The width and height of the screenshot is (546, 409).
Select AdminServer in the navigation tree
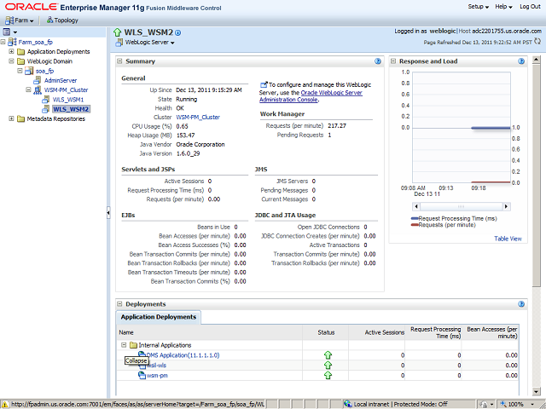tap(61, 80)
